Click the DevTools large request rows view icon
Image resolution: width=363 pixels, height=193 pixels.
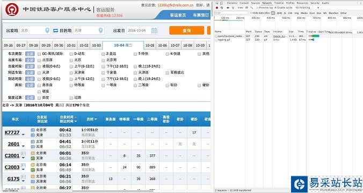point(247,8)
